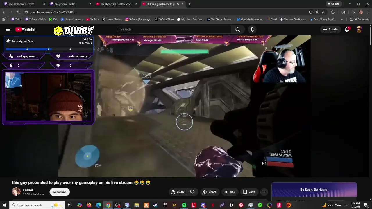Viewport: 372px width, 209px height.
Task: Go to the YouTube home logo
Action: point(25,29)
